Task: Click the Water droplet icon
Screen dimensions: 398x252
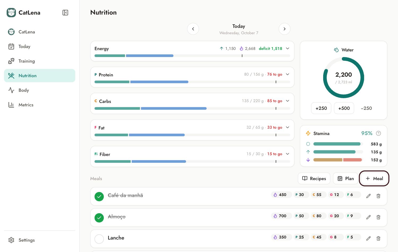Action: 336,50
